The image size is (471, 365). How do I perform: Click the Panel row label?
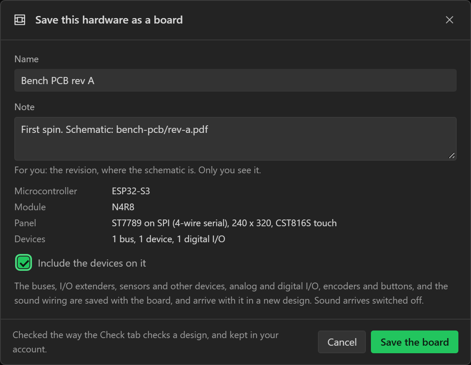coord(25,223)
